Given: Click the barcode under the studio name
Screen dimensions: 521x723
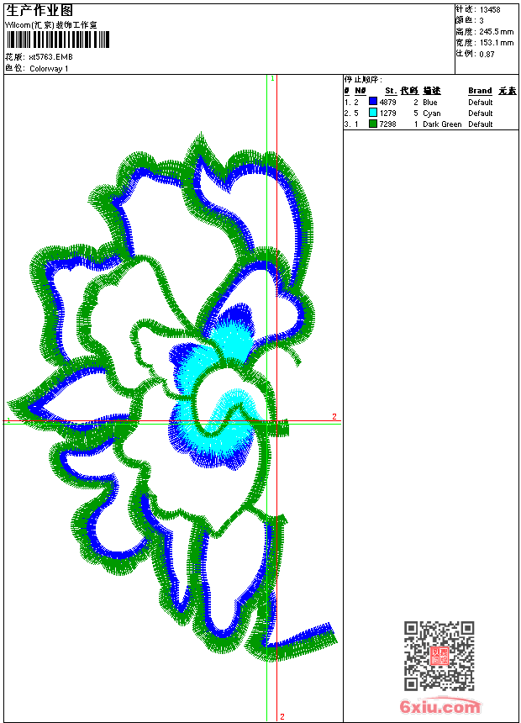Looking at the screenshot, I should [58, 40].
